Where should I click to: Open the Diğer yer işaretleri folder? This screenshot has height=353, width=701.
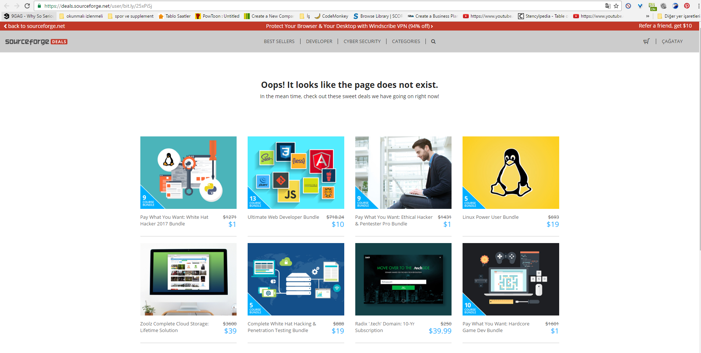pyautogui.click(x=679, y=16)
